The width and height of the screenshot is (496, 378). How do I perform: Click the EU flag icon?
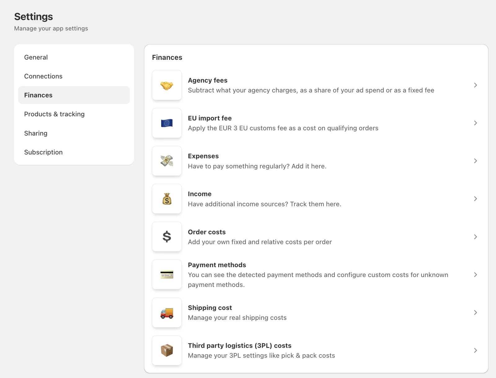(x=167, y=123)
